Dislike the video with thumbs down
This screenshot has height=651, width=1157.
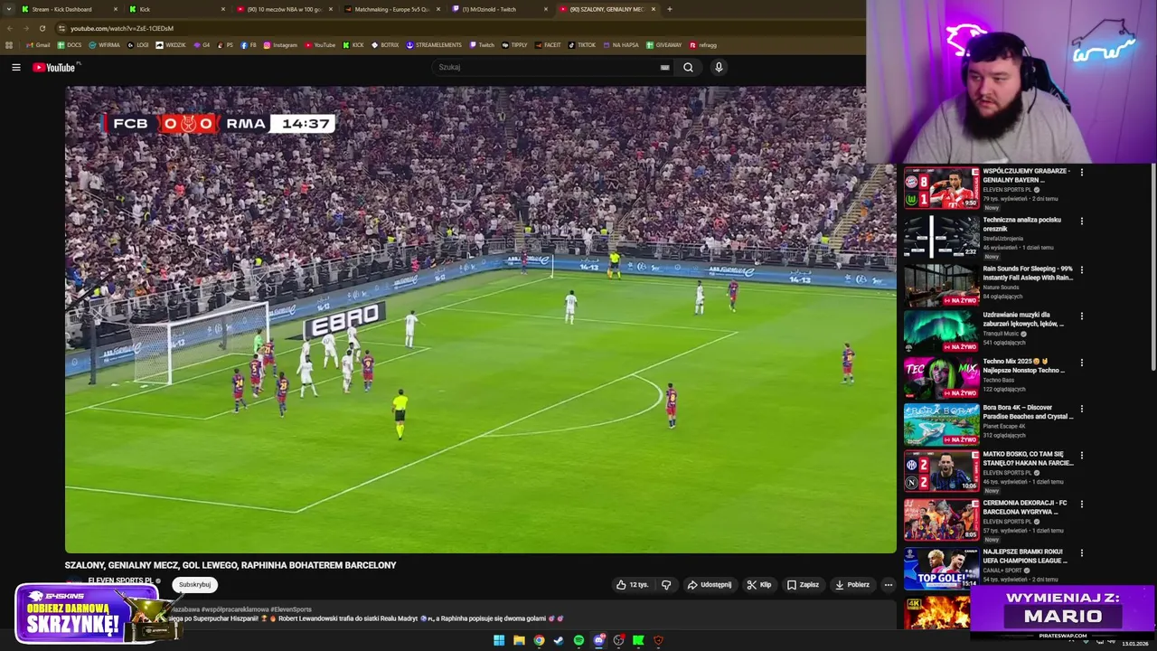pos(666,585)
